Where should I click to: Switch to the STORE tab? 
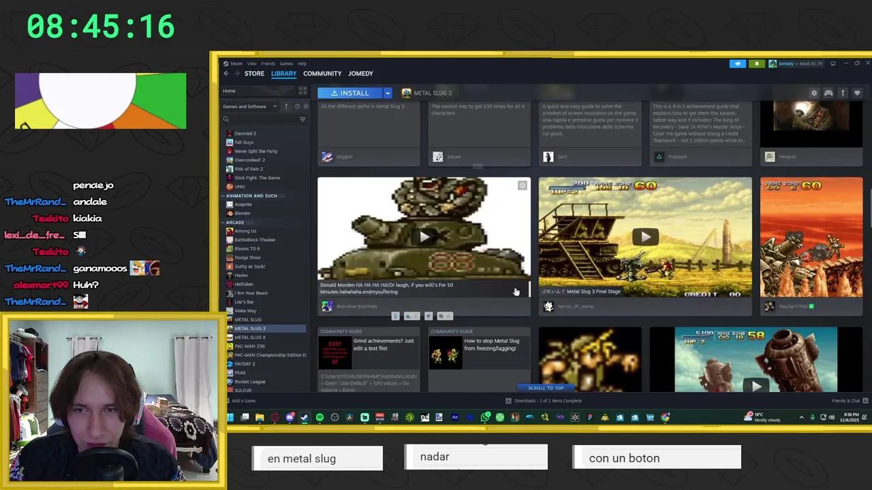(254, 73)
